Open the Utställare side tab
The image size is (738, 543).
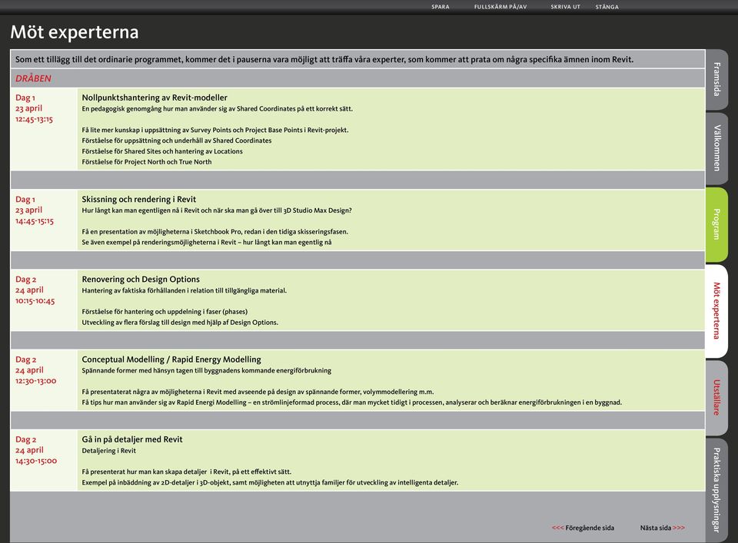(x=716, y=398)
